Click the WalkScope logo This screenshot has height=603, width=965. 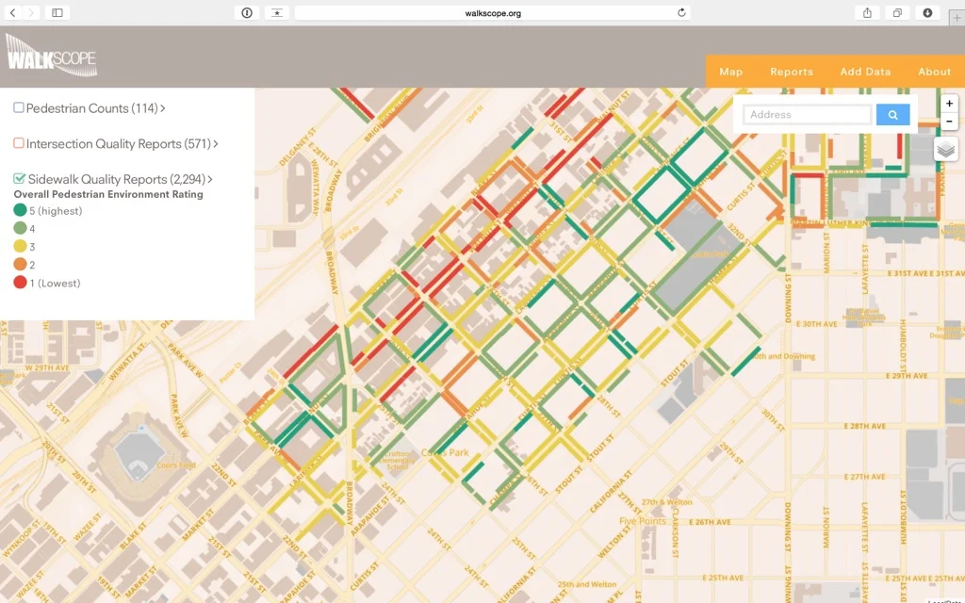[52, 56]
